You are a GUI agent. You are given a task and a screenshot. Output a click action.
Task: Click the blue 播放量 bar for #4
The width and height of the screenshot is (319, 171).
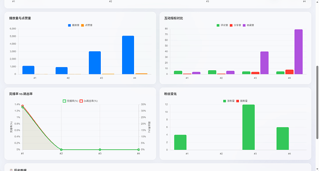pyautogui.click(x=128, y=55)
